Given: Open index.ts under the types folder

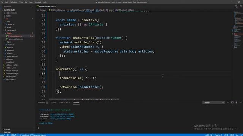Looking at the screenshot, I should (11, 45).
